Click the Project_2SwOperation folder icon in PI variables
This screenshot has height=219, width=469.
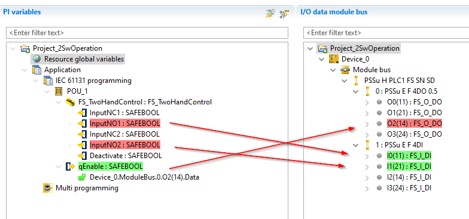click(25, 48)
